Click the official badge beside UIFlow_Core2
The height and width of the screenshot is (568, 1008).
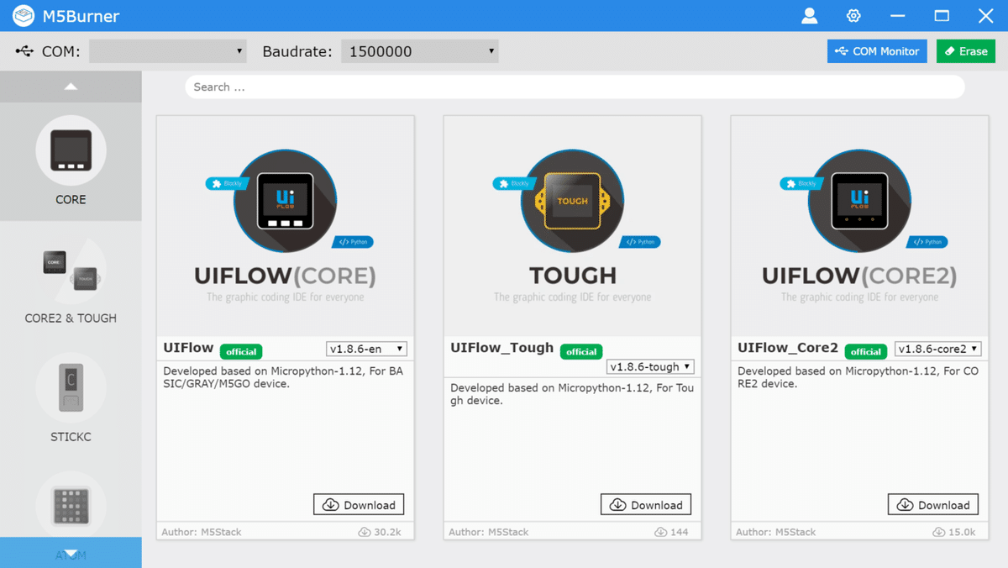tap(866, 351)
